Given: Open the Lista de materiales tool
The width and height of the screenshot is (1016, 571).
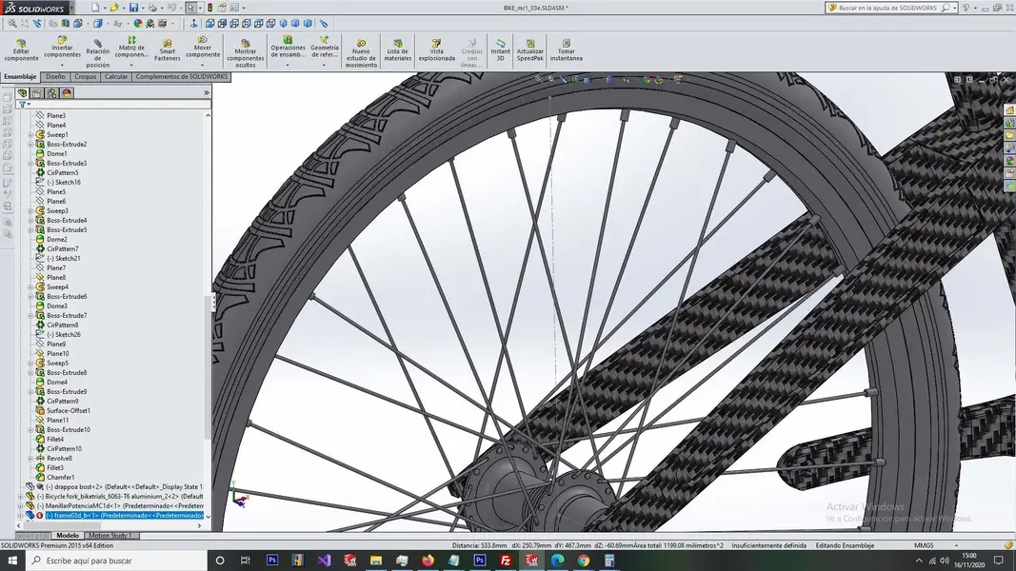Looking at the screenshot, I should point(398,50).
